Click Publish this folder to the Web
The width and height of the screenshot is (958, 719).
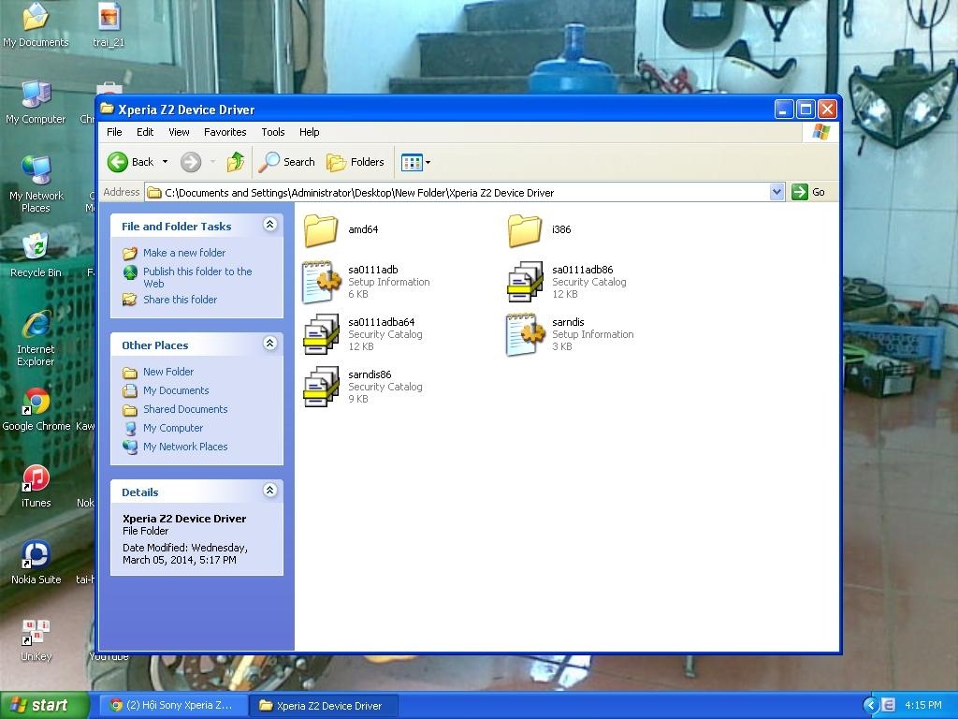[197, 277]
